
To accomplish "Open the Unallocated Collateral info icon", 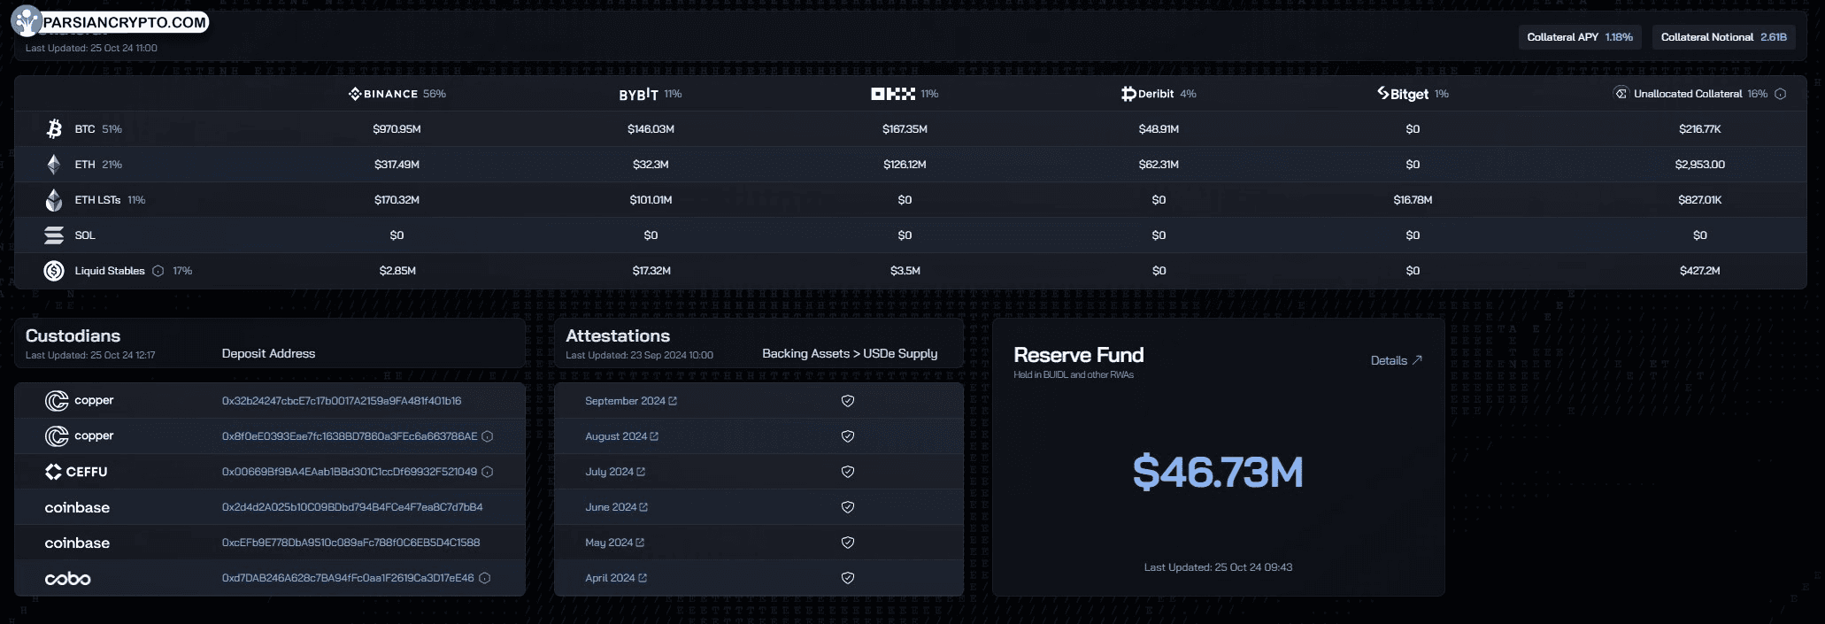I will 1780,94.
